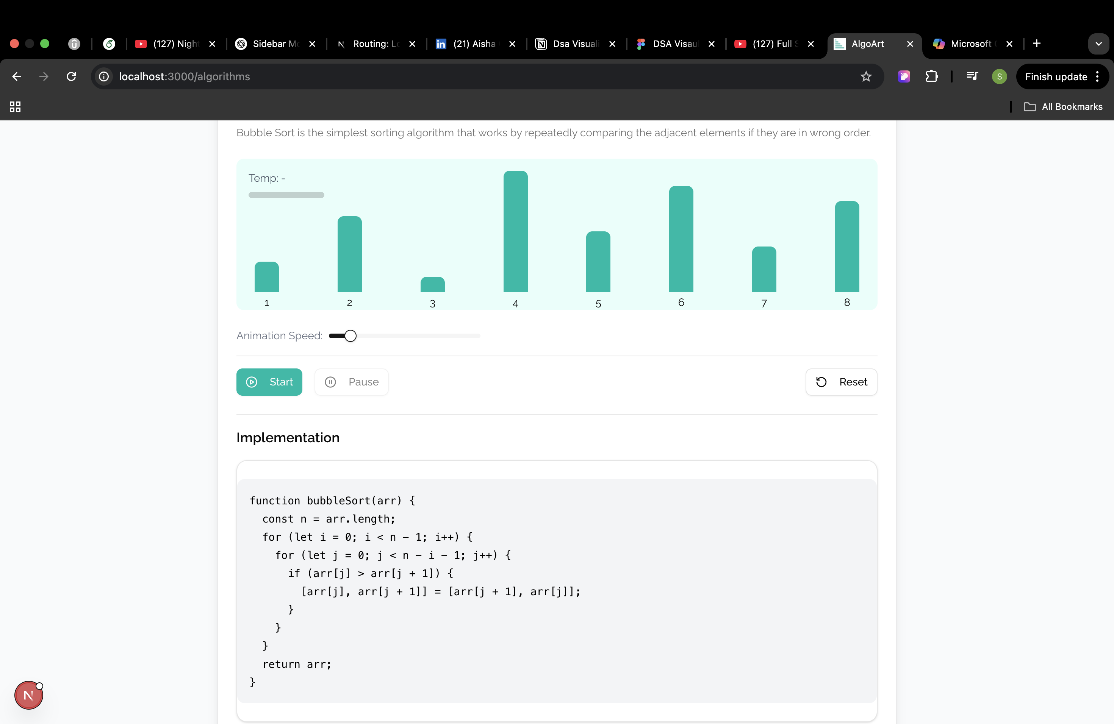This screenshot has height=724, width=1114.
Task: Click the macOS green maximize window button
Action: click(x=45, y=44)
